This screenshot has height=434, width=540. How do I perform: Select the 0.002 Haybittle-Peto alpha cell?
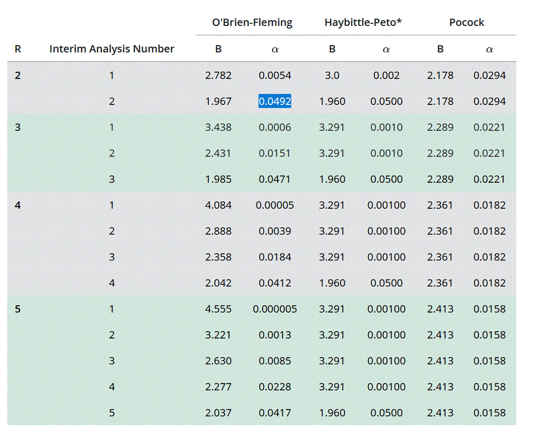point(386,75)
